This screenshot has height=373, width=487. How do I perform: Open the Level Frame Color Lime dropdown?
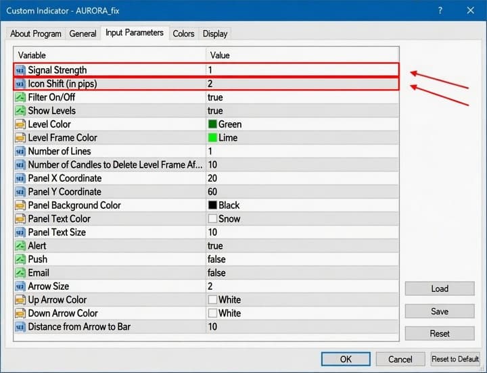[302, 138]
